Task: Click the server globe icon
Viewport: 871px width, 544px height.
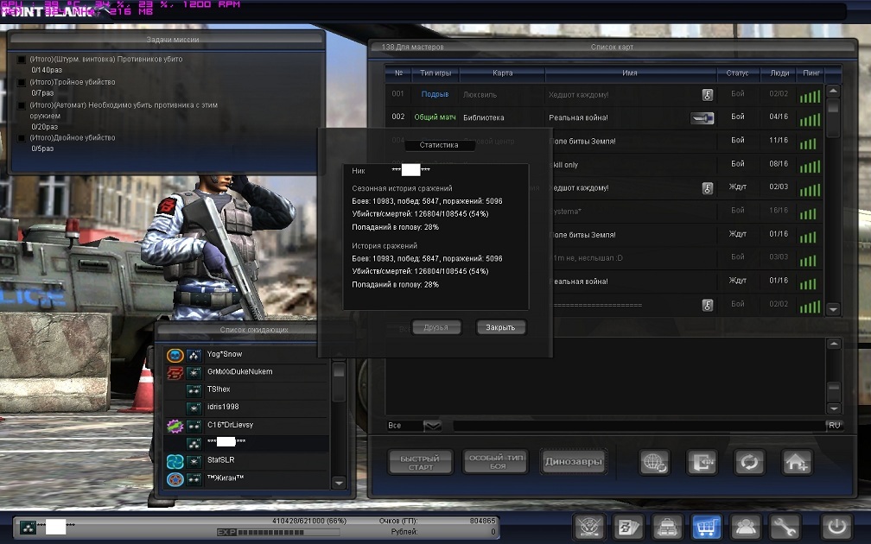Action: [654, 462]
